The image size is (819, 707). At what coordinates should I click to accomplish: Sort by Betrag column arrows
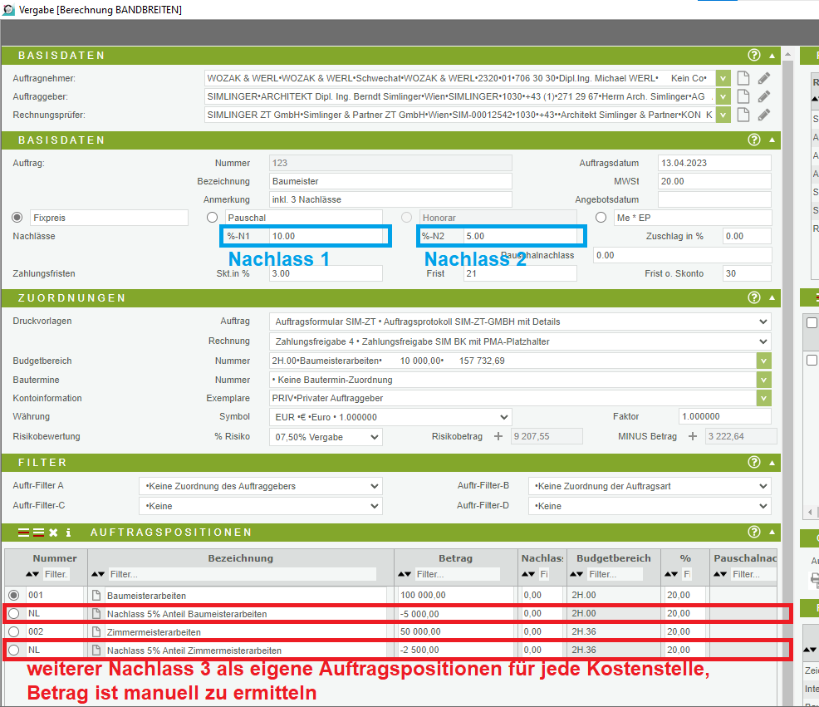407,574
